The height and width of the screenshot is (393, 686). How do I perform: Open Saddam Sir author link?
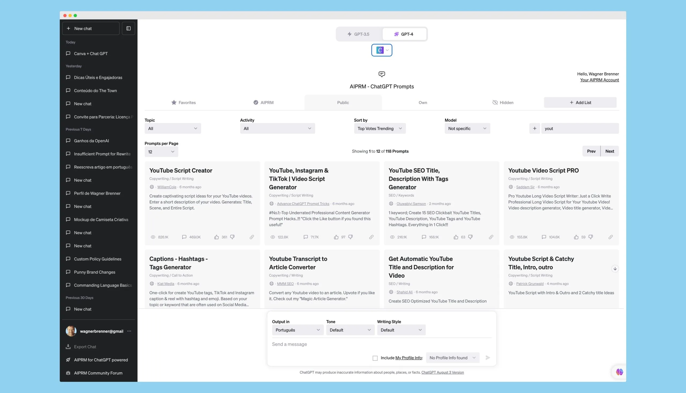pyautogui.click(x=525, y=187)
